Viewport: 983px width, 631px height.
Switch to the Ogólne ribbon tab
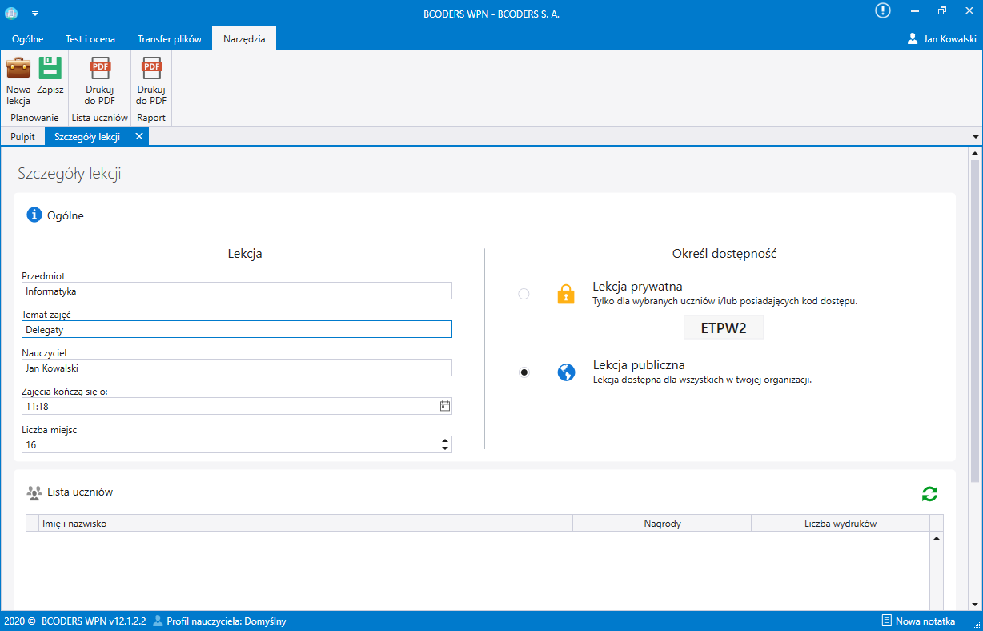pos(27,38)
